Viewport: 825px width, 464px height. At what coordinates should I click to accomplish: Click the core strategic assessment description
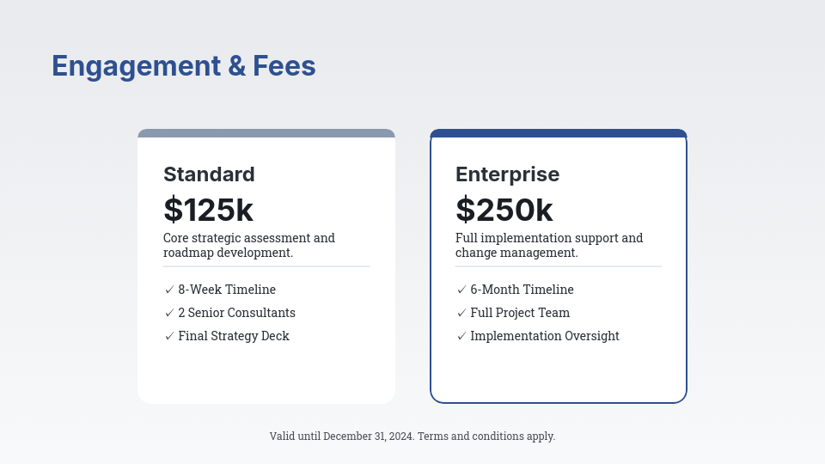(249, 245)
